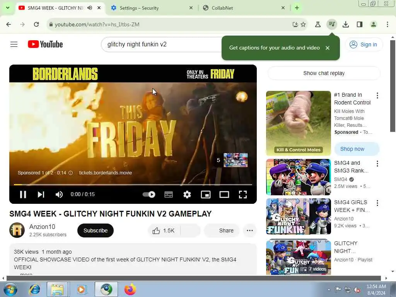Screen dimensions: 396x297
Task: Bookmark this page with the star icon
Action: pyautogui.click(x=303, y=24)
